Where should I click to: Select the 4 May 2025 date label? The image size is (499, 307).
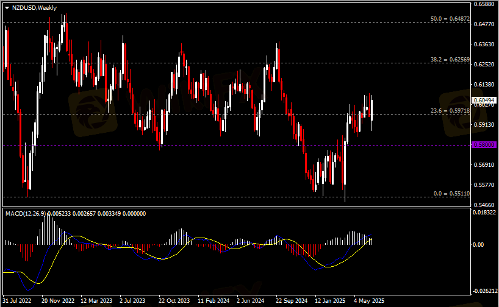(x=369, y=301)
